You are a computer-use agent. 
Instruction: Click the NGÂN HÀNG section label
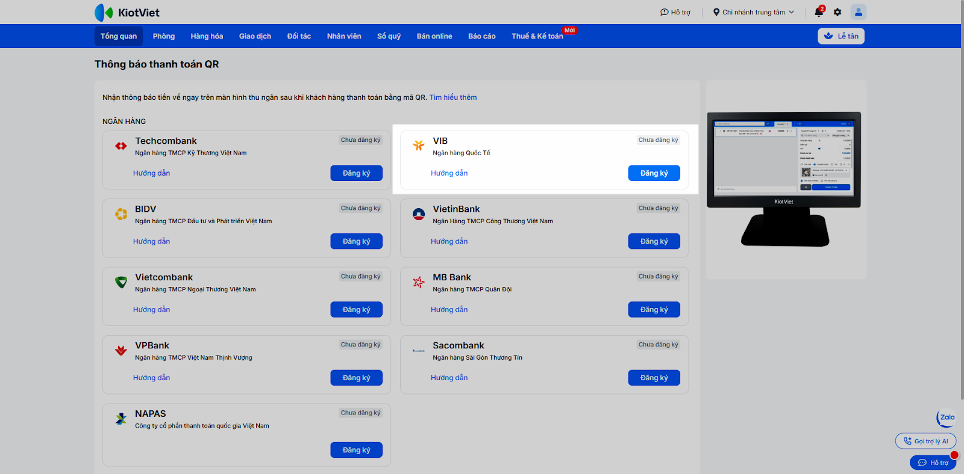[x=124, y=122]
